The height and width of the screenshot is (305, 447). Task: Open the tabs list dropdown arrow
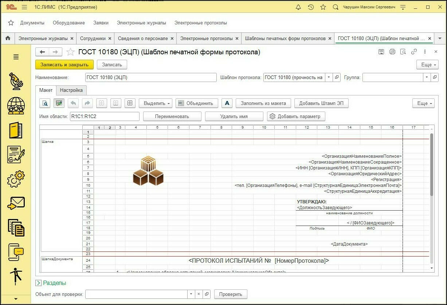point(440,38)
